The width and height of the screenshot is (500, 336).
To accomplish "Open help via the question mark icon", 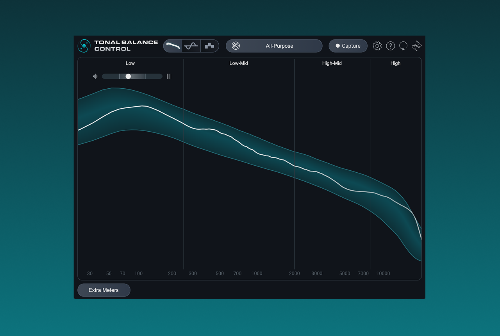I will [390, 46].
